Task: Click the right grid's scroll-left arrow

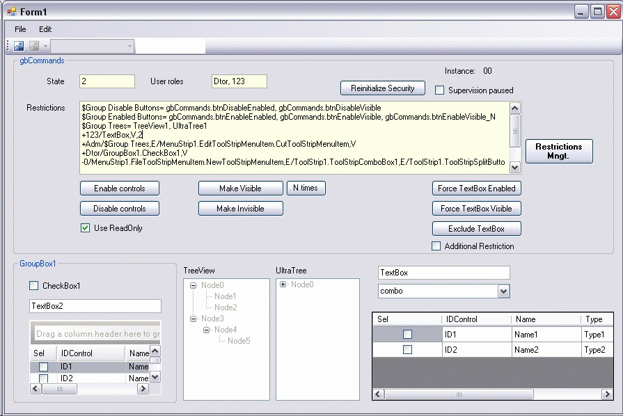Action: (x=378, y=394)
